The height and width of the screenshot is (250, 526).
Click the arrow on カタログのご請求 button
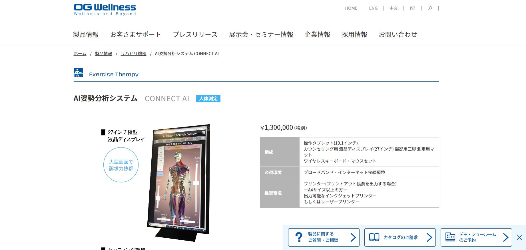[429, 237]
